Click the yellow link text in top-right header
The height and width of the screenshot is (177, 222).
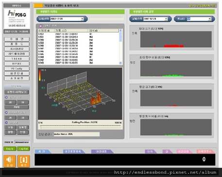[202, 6]
